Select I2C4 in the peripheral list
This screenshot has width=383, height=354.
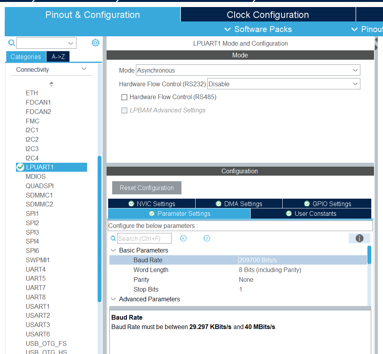pyautogui.click(x=32, y=158)
